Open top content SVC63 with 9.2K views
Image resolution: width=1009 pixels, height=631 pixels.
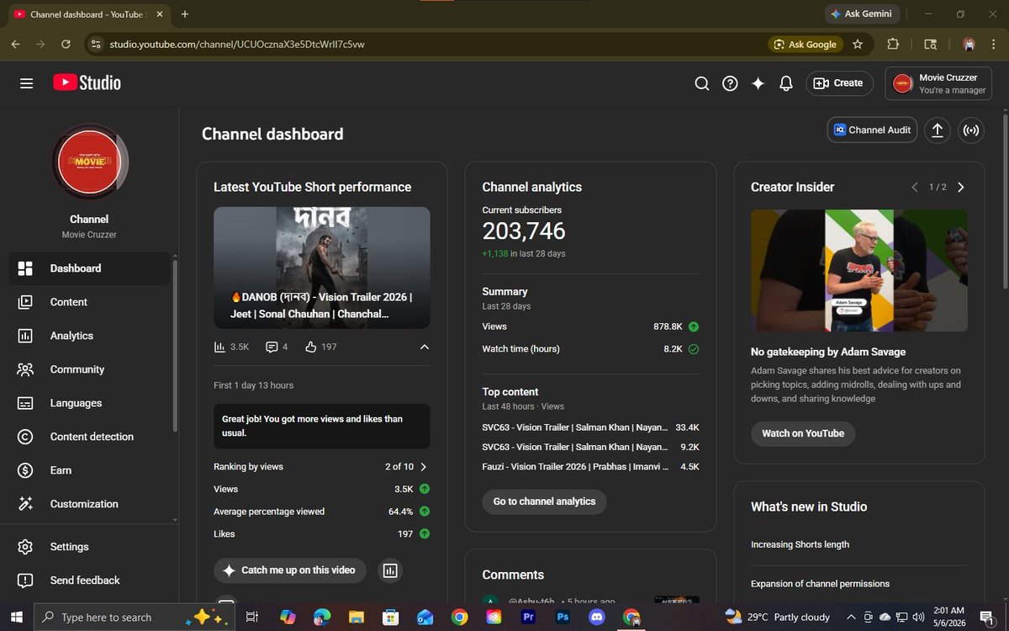tap(590, 447)
